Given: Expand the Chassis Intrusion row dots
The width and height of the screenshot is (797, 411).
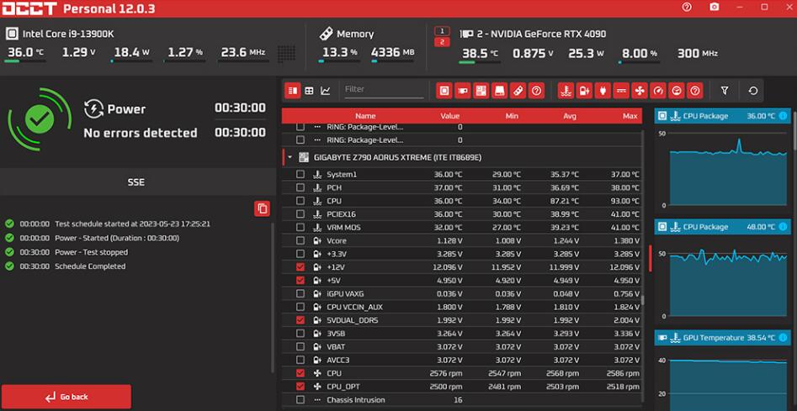Looking at the screenshot, I should [x=317, y=400].
